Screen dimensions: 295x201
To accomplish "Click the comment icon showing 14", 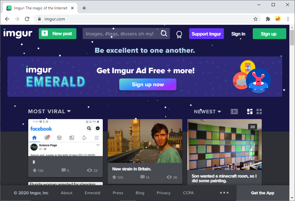I will 143,177.
